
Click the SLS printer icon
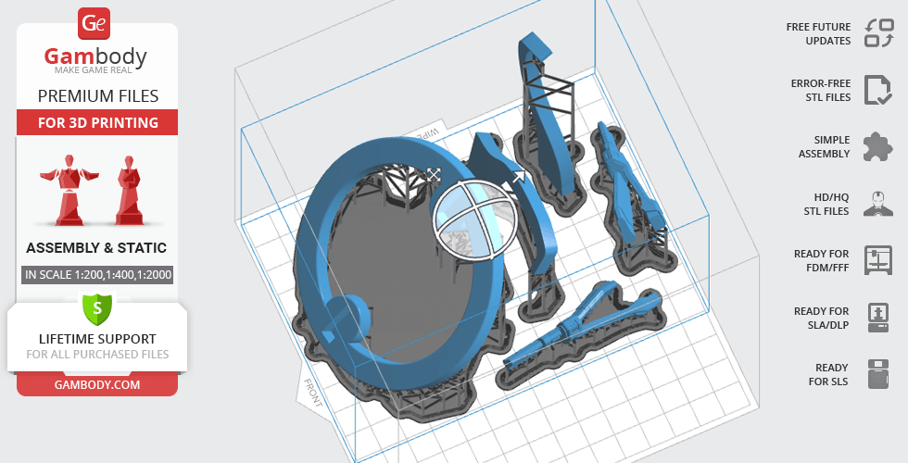click(x=877, y=374)
